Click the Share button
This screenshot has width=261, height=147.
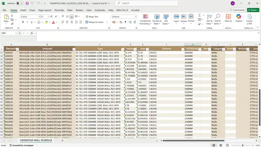(x=253, y=10)
